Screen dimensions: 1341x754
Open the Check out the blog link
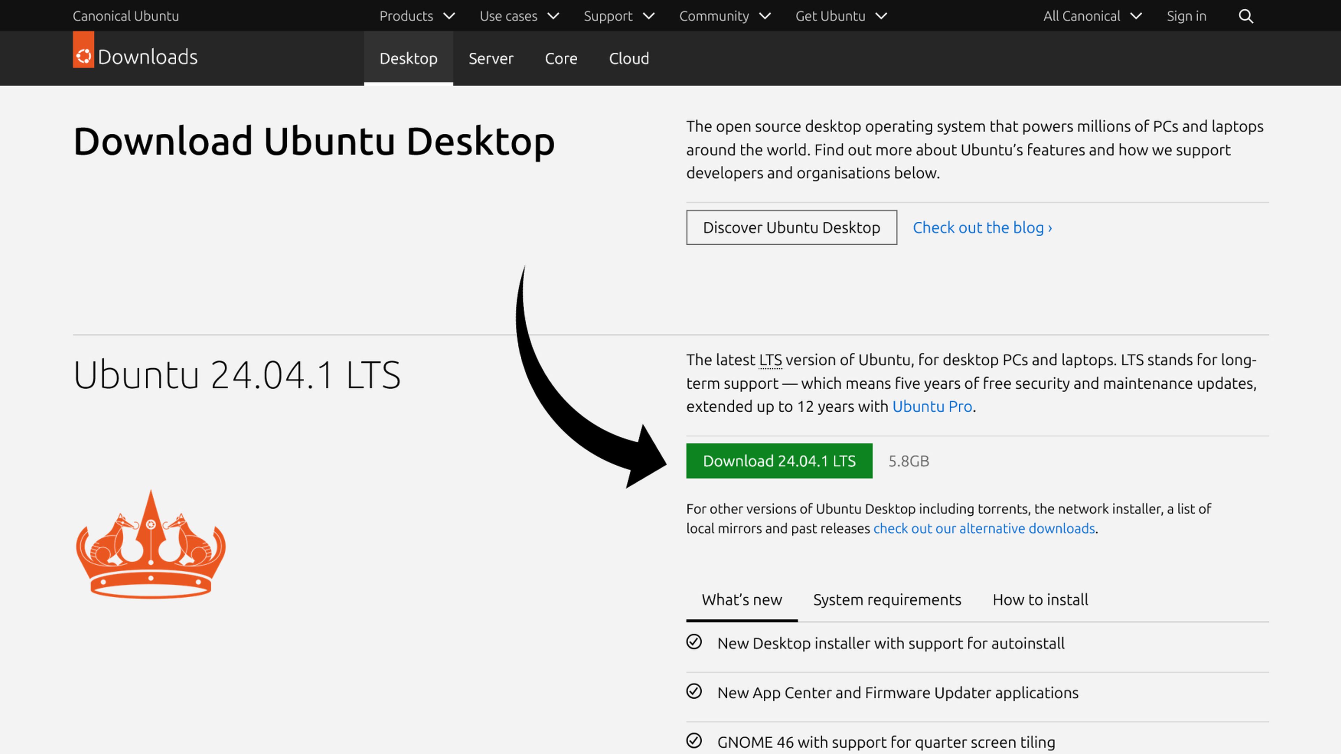click(x=982, y=227)
